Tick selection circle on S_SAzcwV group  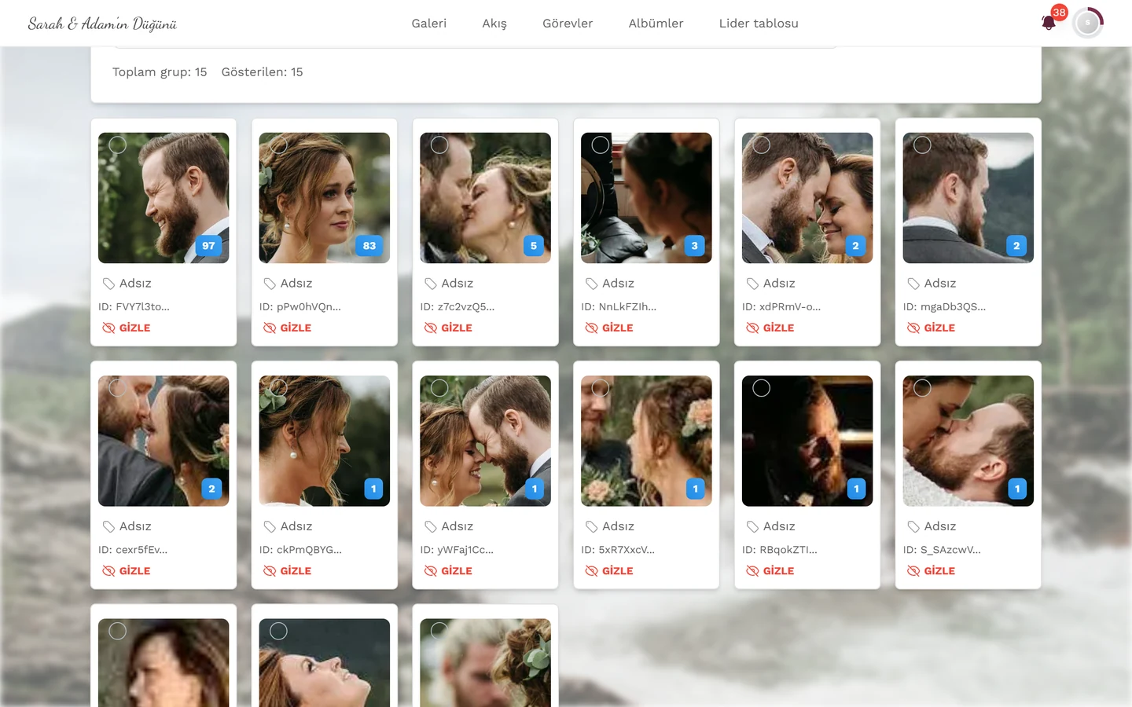(922, 387)
